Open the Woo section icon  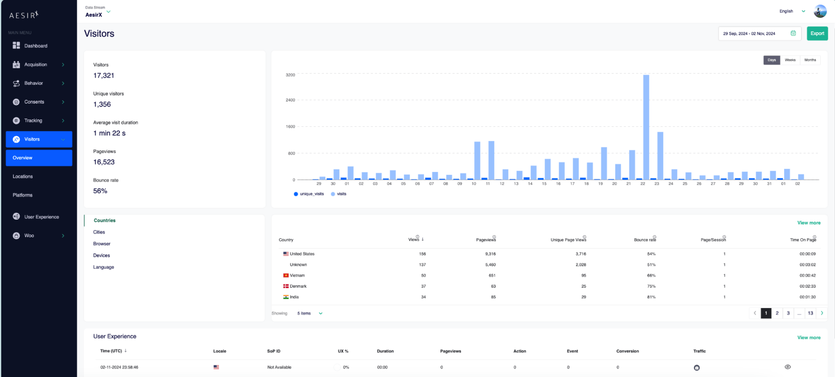(x=16, y=235)
